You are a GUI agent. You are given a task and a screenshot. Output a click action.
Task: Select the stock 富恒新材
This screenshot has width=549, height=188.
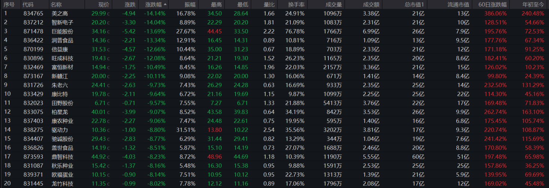[x=63, y=67]
